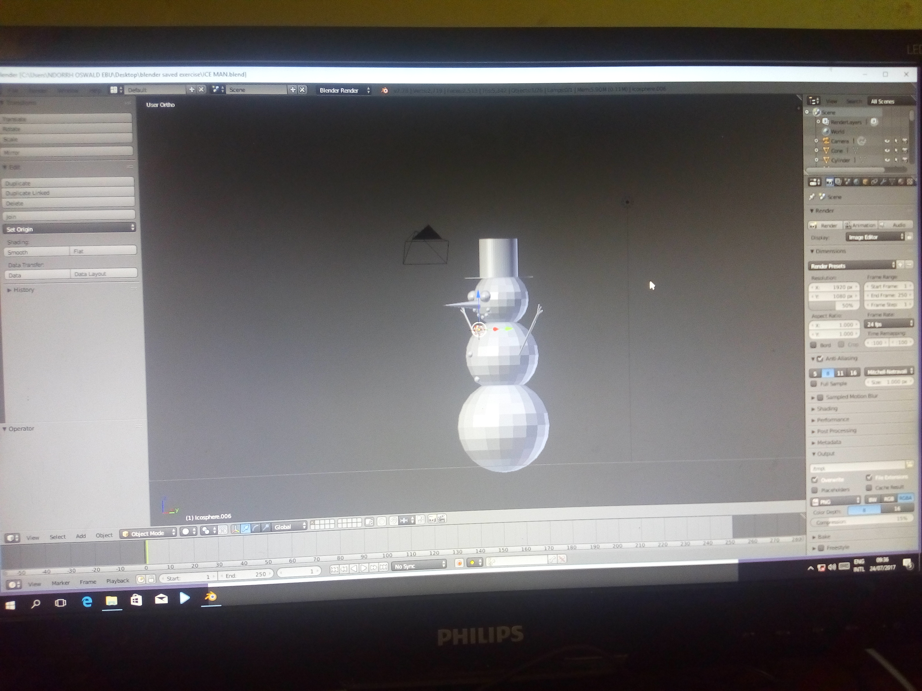Jump to the first frame icon
The image size is (922, 691).
334,568
